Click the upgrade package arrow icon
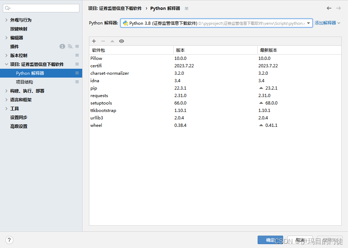 coord(112,41)
